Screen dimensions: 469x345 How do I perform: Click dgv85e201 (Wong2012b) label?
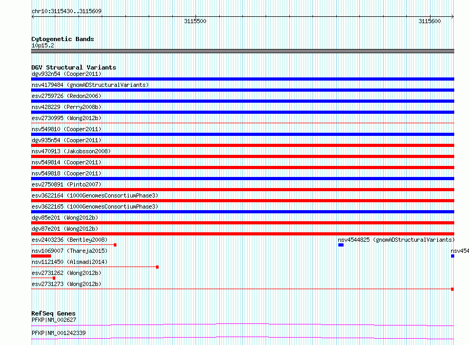click(x=65, y=218)
